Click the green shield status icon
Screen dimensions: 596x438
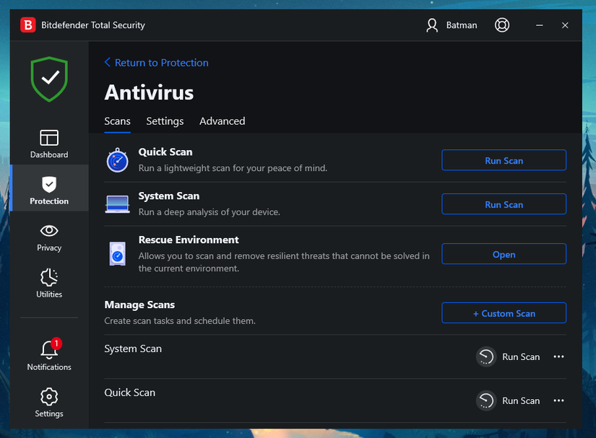tap(49, 79)
